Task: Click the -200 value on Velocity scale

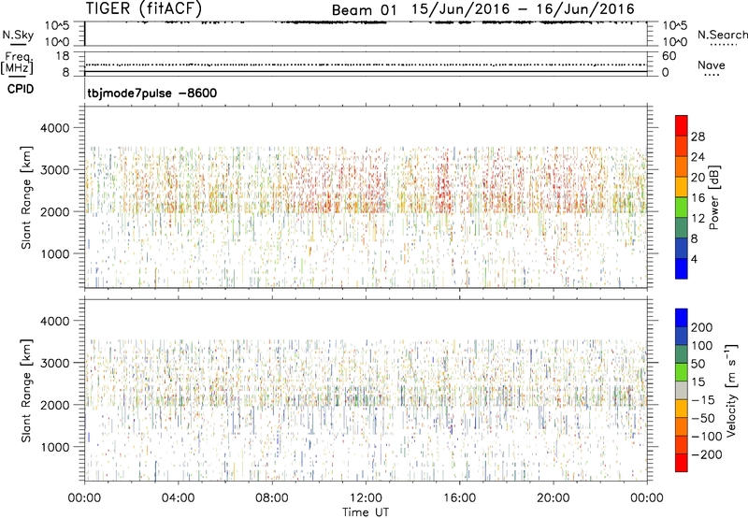Action: pos(706,454)
